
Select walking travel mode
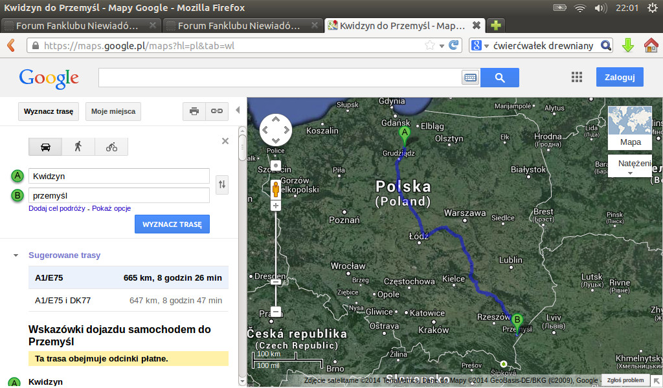pyautogui.click(x=78, y=147)
